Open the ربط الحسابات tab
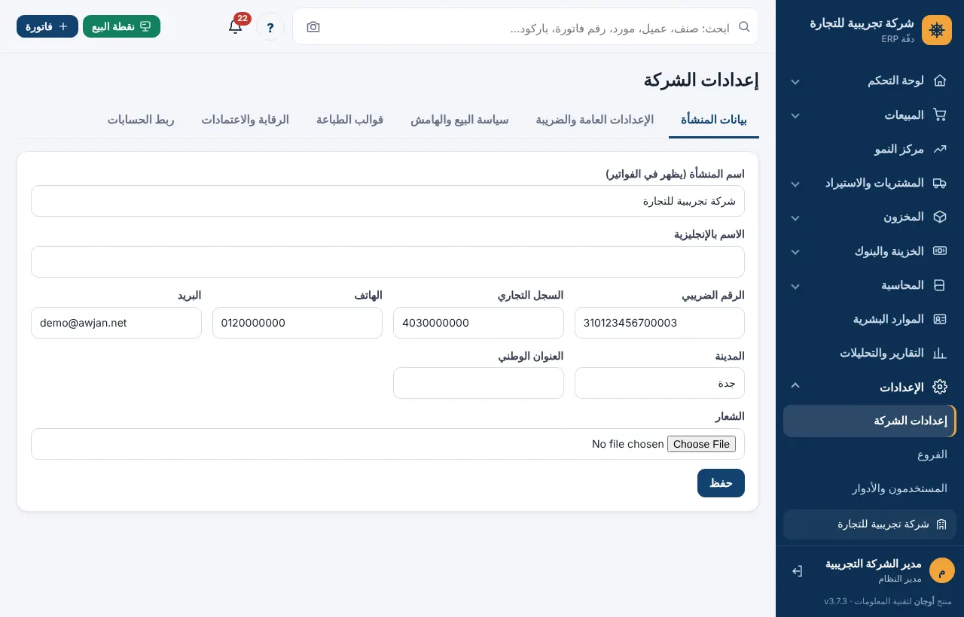 [x=141, y=120]
